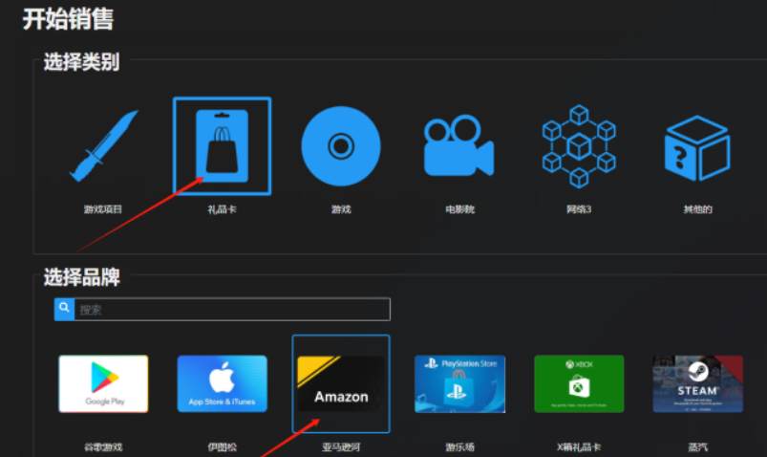Click the 亚马逊河 brand label

click(341, 447)
